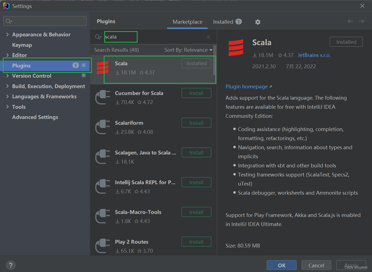Install the Scalariform plugin
372x272 pixels.
[196, 123]
